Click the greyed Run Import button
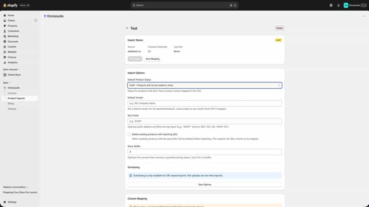The height and width of the screenshot is (207, 369). pos(135,59)
